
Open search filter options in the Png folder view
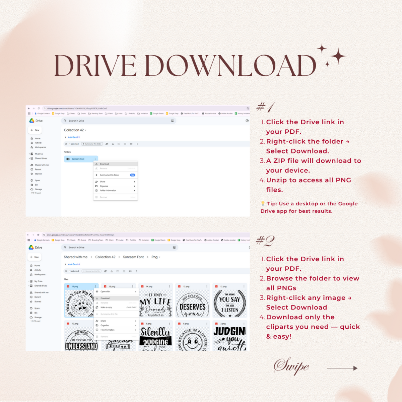point(174,248)
